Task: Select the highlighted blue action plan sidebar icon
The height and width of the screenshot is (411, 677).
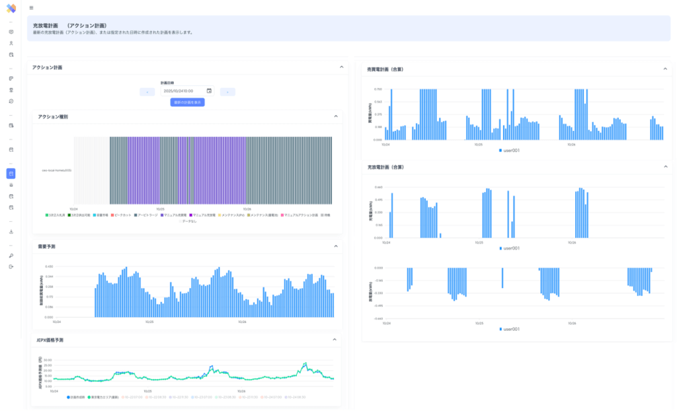Action: tap(11, 173)
